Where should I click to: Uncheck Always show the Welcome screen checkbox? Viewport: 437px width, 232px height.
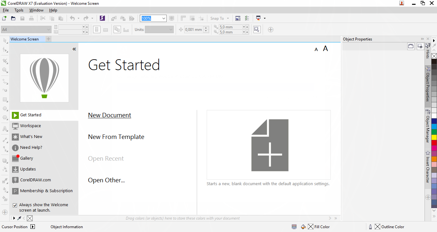coord(15,205)
